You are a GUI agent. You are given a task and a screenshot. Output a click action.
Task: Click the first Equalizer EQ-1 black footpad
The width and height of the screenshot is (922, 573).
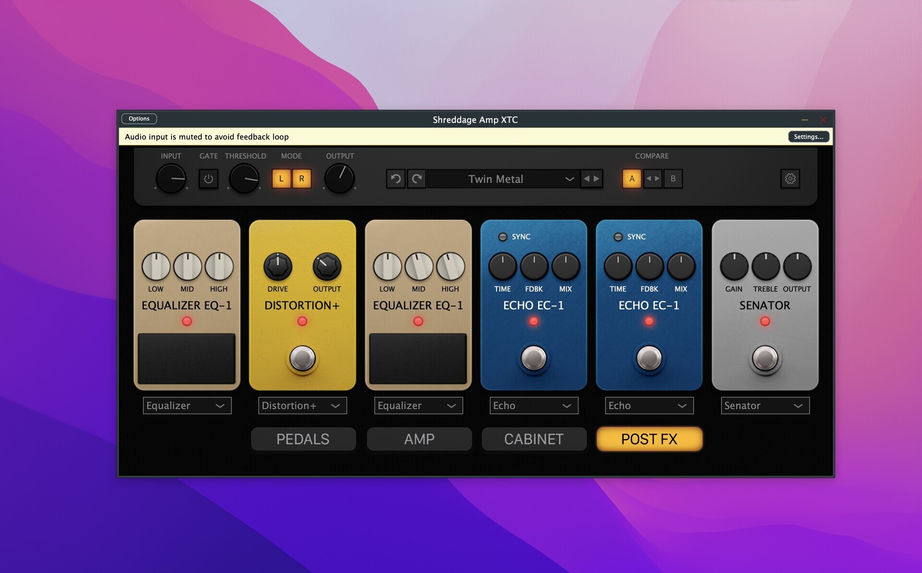pyautogui.click(x=187, y=358)
